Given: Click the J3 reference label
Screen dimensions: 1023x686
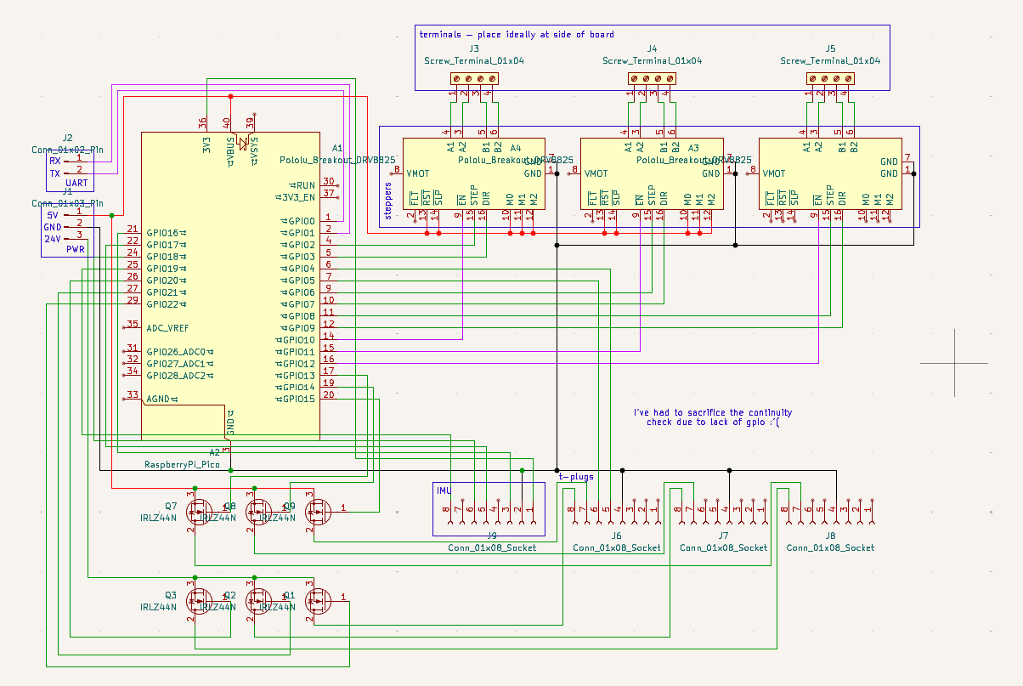Looking at the screenshot, I should tap(474, 49).
